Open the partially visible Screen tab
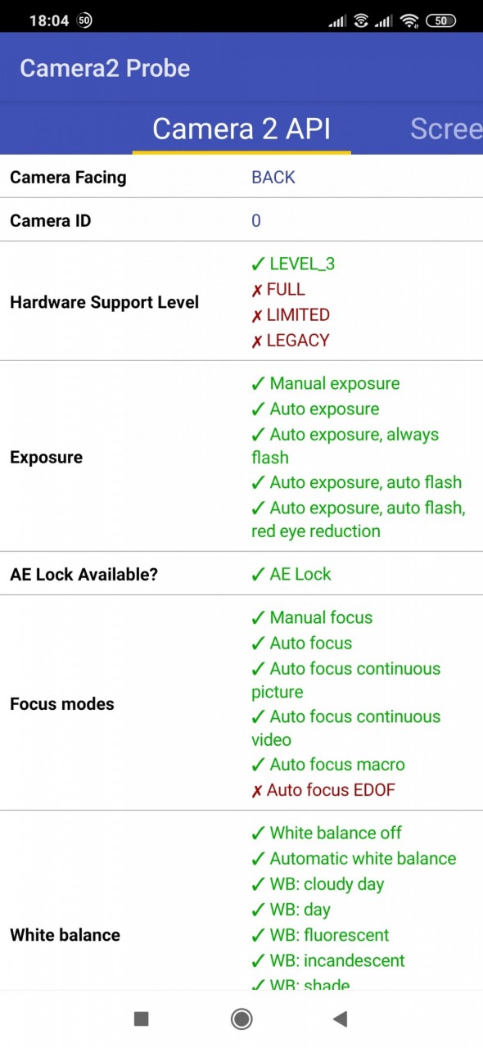The width and height of the screenshot is (483, 1048). tap(446, 129)
